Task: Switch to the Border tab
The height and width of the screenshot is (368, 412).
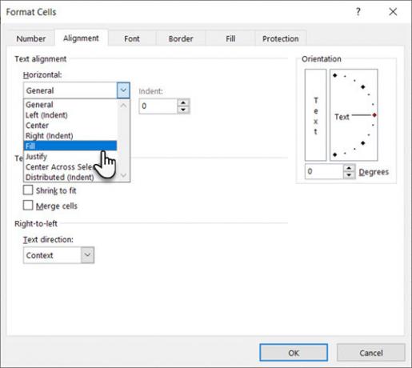Action: (x=181, y=38)
